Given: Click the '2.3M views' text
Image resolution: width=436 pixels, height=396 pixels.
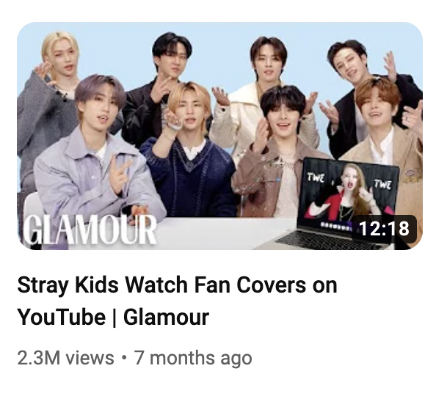Looking at the screenshot, I should [65, 358].
